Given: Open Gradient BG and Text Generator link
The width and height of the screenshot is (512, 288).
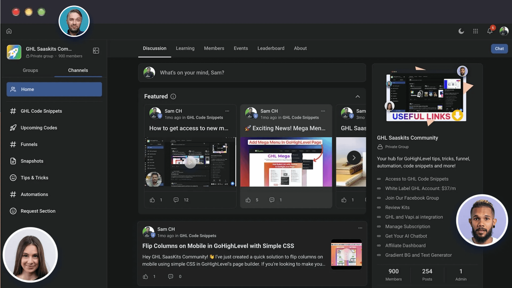Looking at the screenshot, I should (418, 255).
